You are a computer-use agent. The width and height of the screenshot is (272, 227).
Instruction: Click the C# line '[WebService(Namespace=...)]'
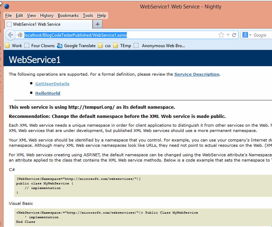click(79, 179)
